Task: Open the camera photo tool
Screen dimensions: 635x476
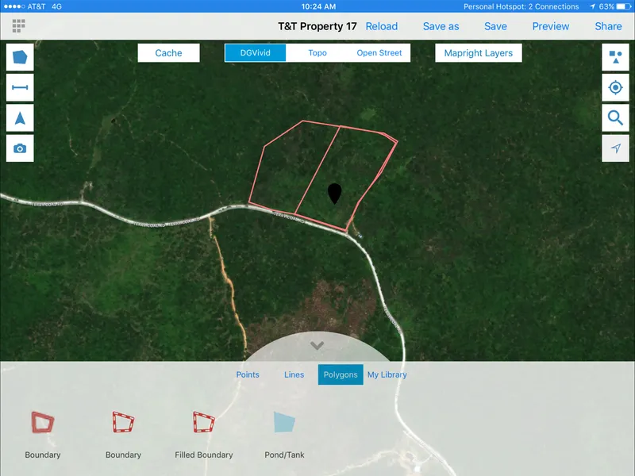Action: coord(20,148)
